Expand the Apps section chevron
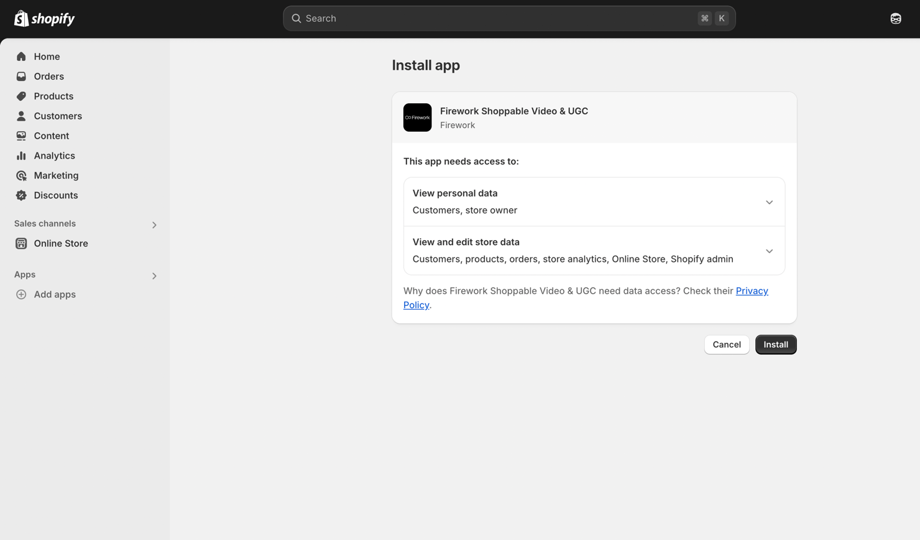The height and width of the screenshot is (540, 920). [154, 276]
